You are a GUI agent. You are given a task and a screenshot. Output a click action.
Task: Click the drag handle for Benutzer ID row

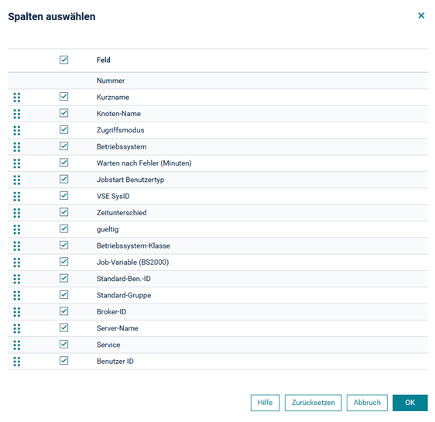tap(17, 362)
